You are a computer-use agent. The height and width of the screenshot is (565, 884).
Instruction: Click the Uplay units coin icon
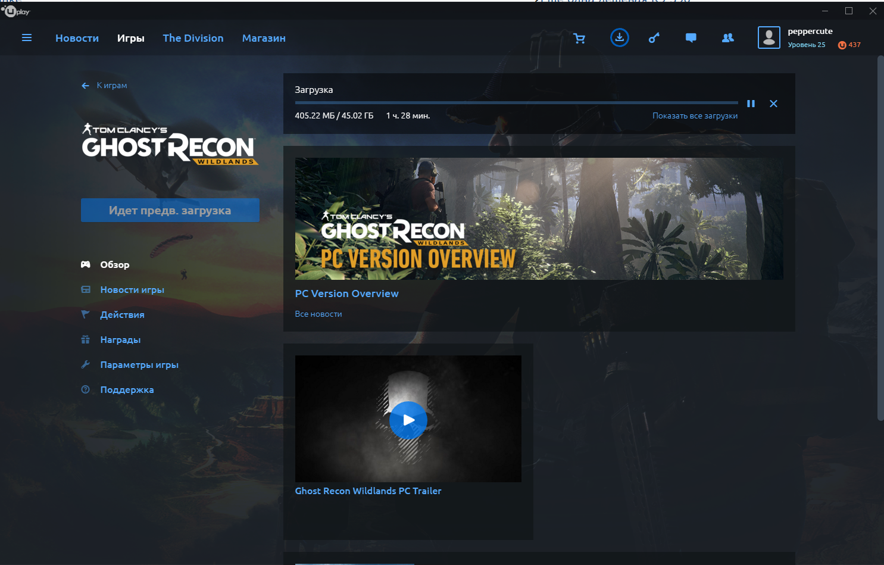point(842,45)
